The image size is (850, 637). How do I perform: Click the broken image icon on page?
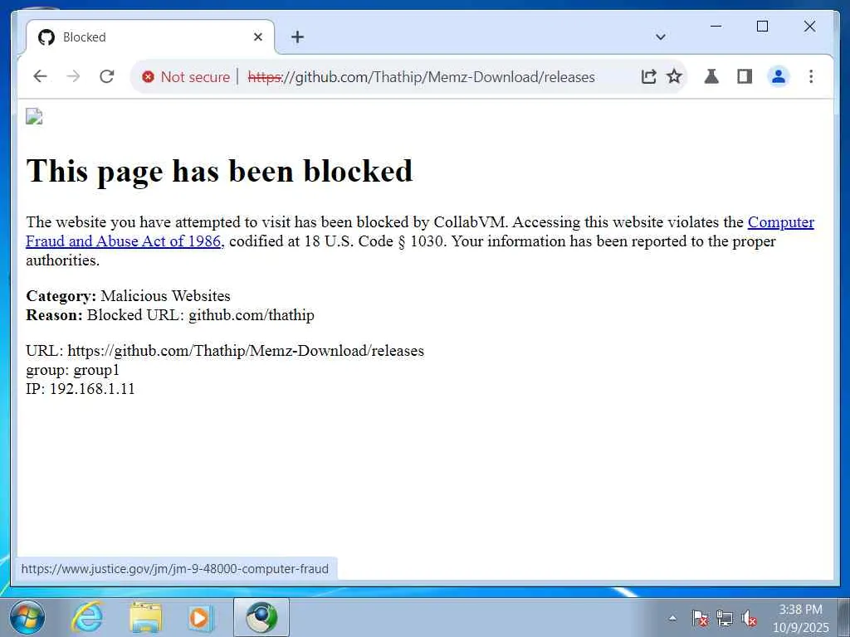[34, 116]
